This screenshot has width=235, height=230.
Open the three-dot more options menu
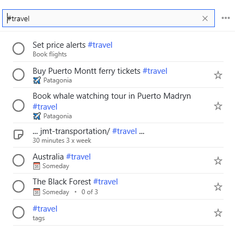coord(226,18)
